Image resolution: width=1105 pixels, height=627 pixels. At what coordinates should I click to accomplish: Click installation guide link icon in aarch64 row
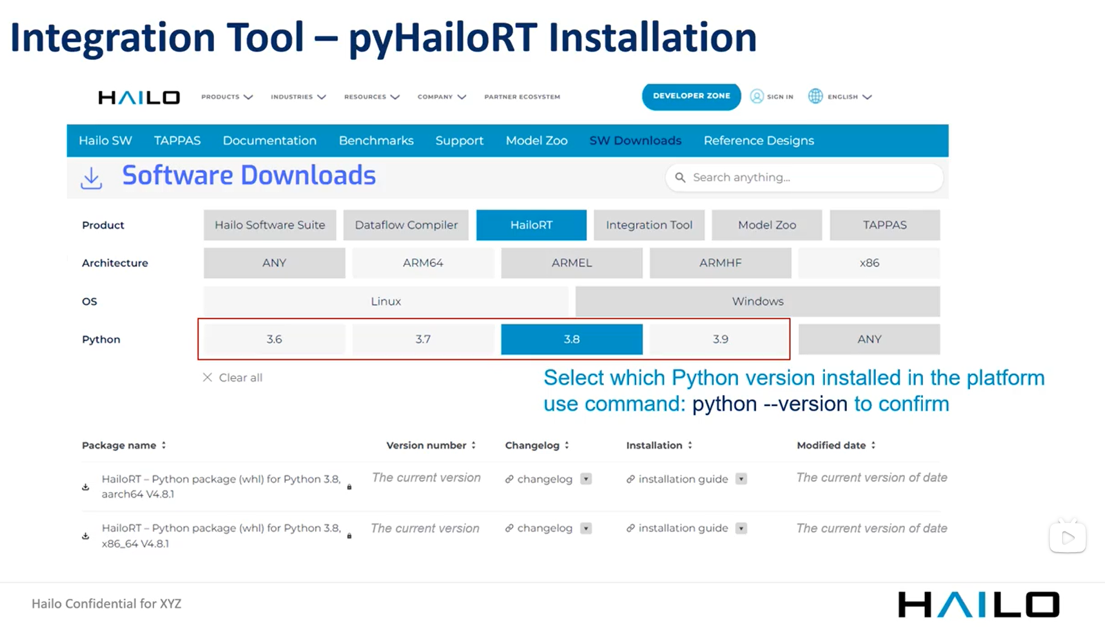[x=630, y=479]
